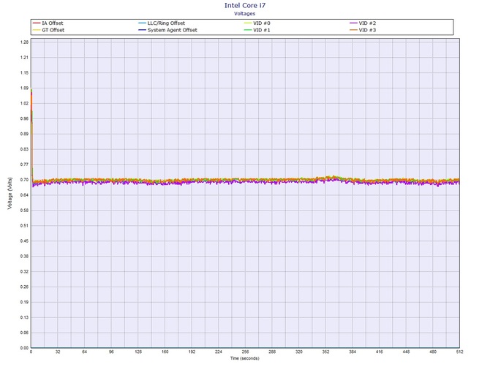Click the 0.00 y-axis value
The width and height of the screenshot is (490, 367).
pos(24,348)
